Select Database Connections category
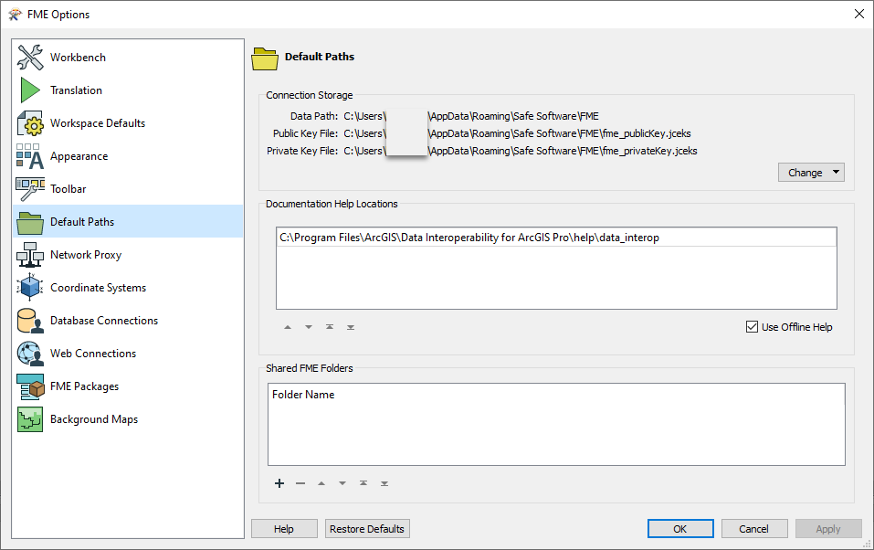 coord(104,321)
